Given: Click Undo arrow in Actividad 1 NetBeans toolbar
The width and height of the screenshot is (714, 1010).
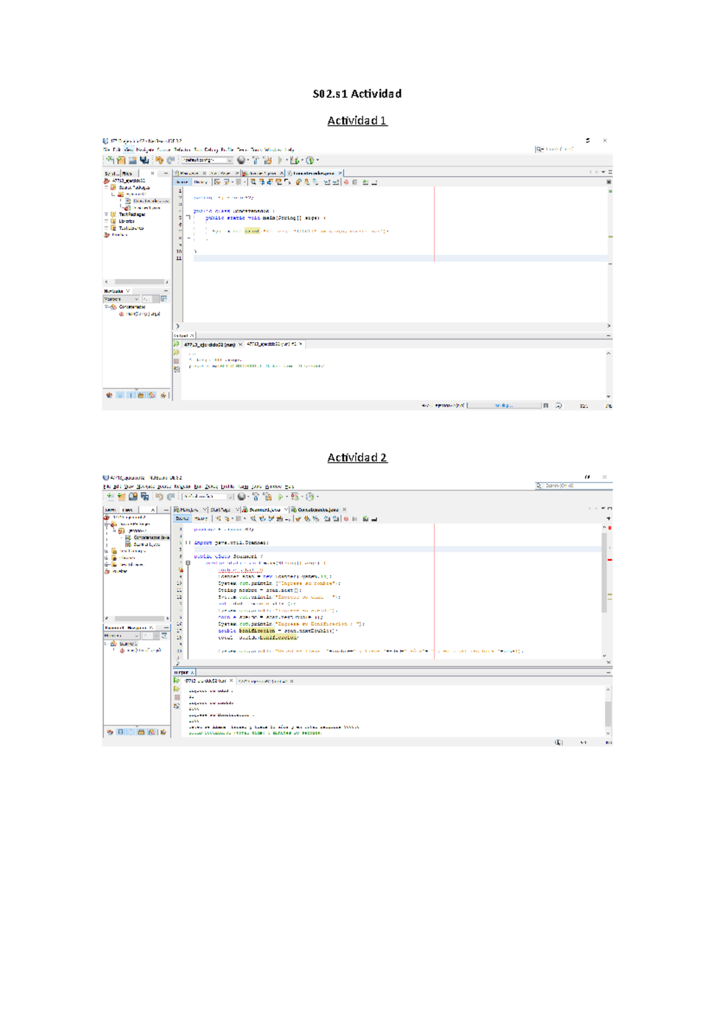Looking at the screenshot, I should click(159, 160).
